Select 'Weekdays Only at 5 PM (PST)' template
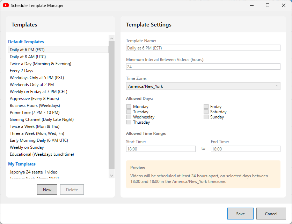The height and width of the screenshot is (224, 292). coord(37,78)
